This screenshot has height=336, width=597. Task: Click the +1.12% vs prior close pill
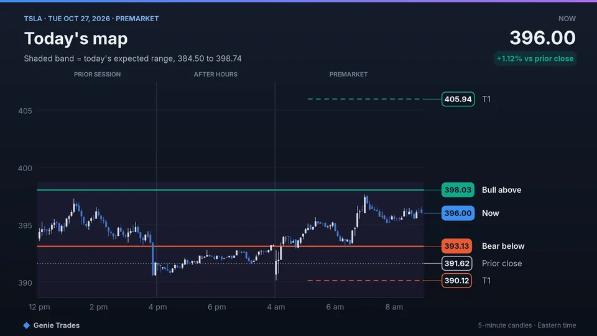pyautogui.click(x=535, y=58)
